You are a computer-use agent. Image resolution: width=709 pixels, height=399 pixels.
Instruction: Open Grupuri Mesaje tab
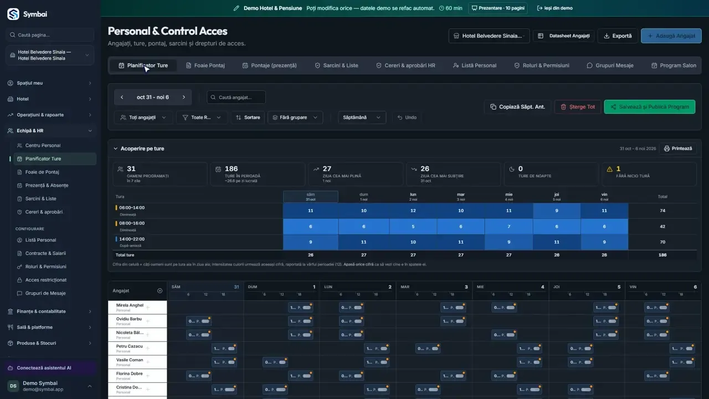tap(610, 65)
